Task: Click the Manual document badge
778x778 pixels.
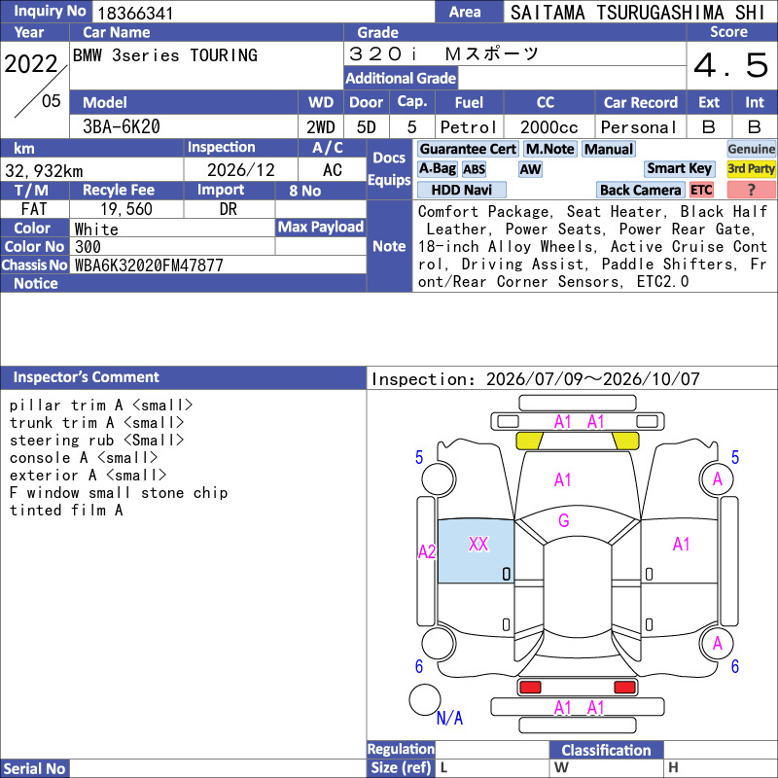Action: pos(609,149)
